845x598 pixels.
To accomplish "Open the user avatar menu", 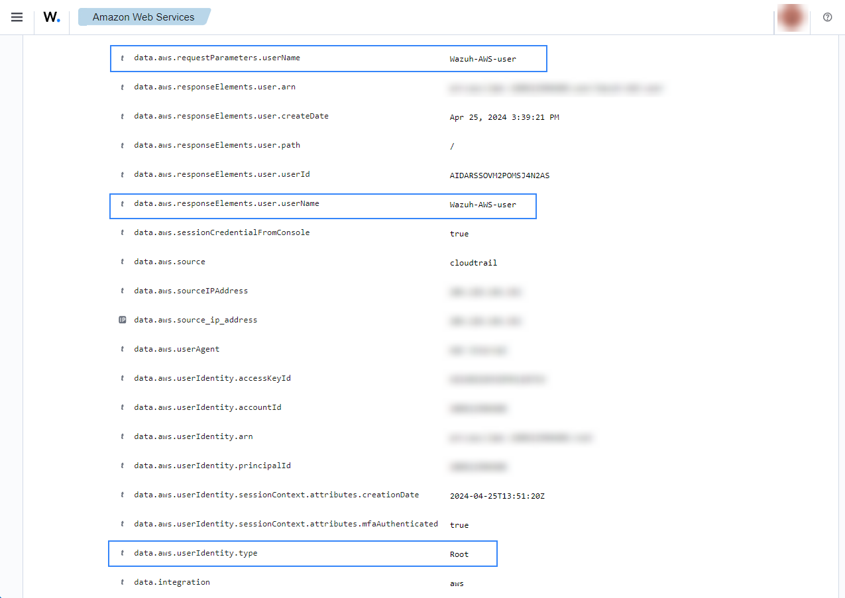I will tap(792, 17).
